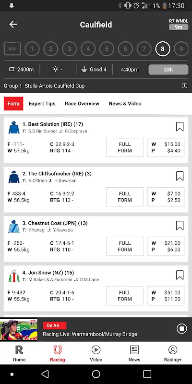Open R7 WNBL next race shortcut
The width and height of the screenshot is (192, 384).
point(179,24)
